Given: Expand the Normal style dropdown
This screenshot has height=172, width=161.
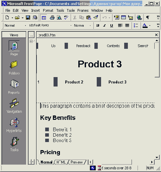Looking at the screenshot, I should (25, 26).
